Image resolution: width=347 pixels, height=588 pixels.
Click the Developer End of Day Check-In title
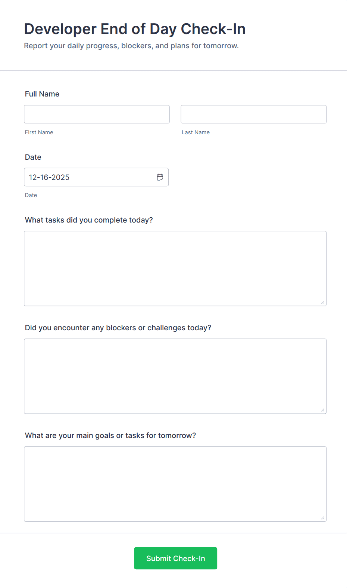(135, 29)
